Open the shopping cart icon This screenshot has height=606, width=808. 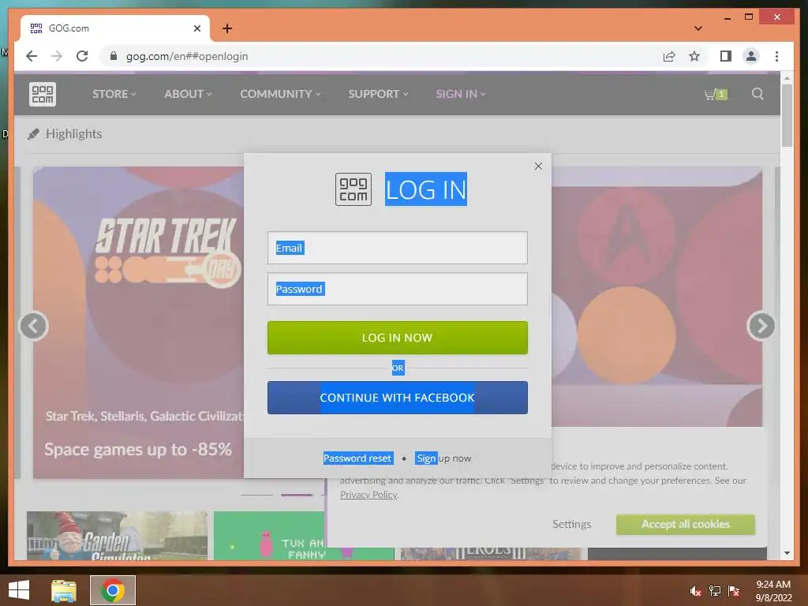pyautogui.click(x=716, y=95)
